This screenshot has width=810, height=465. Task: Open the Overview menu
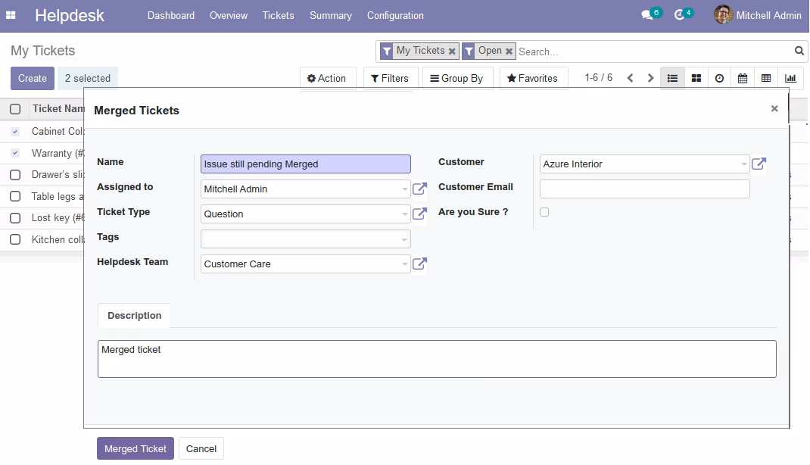[229, 15]
